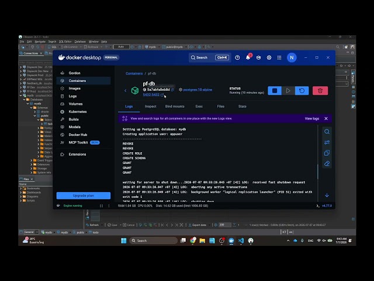Switch to Exec tab
This screenshot has height=281, width=374.
[x=199, y=107]
